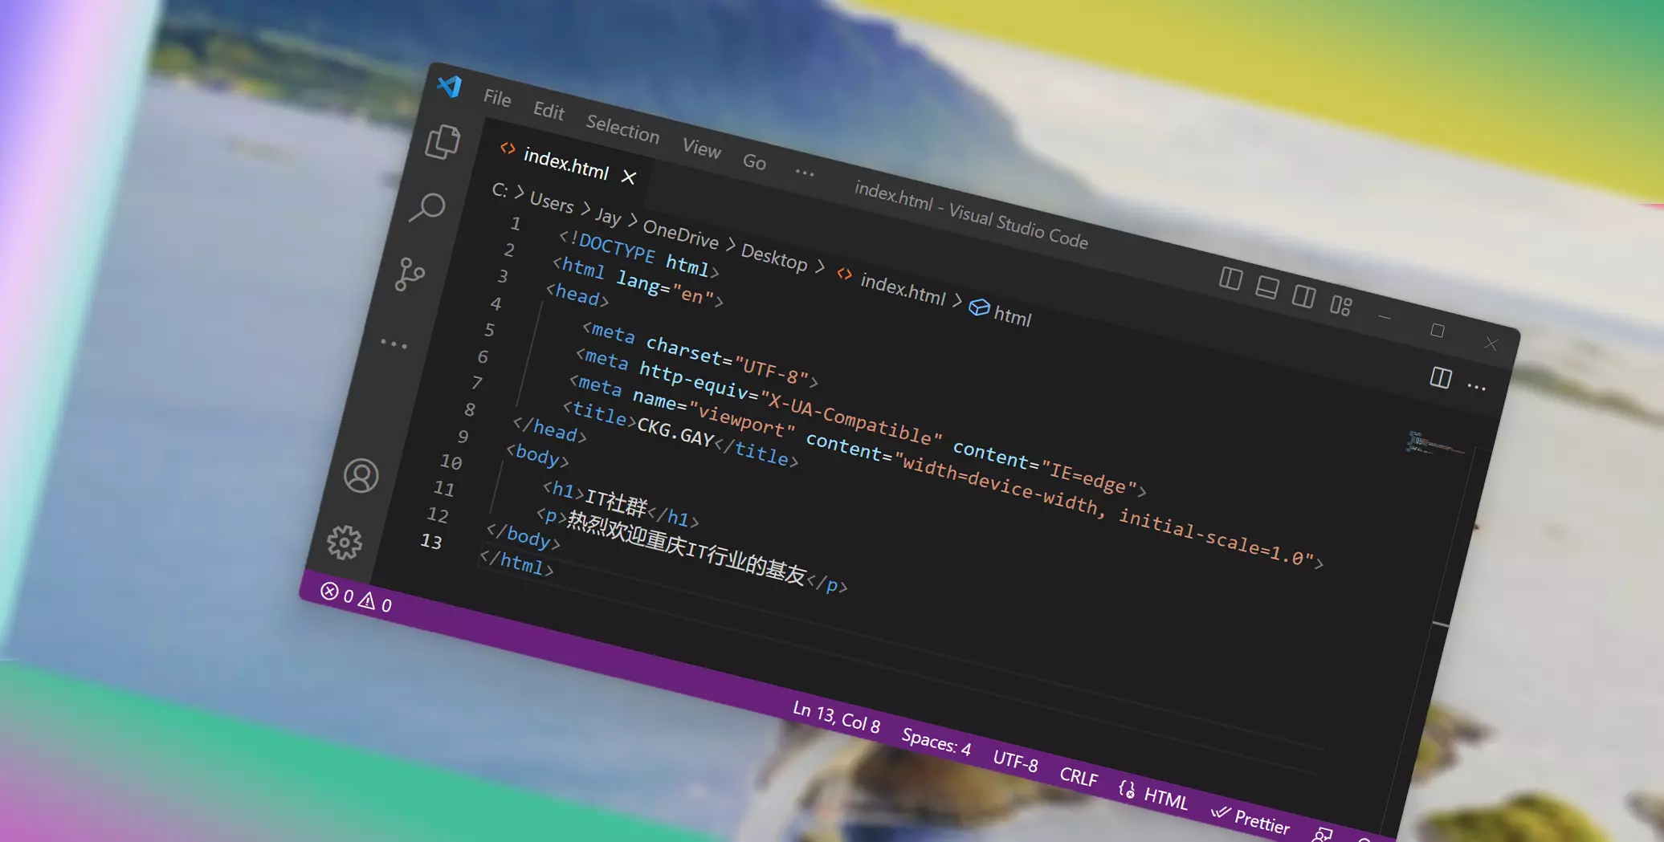Screen dimensions: 1664x842
Task: Toggle the primary side bar
Action: [1230, 279]
